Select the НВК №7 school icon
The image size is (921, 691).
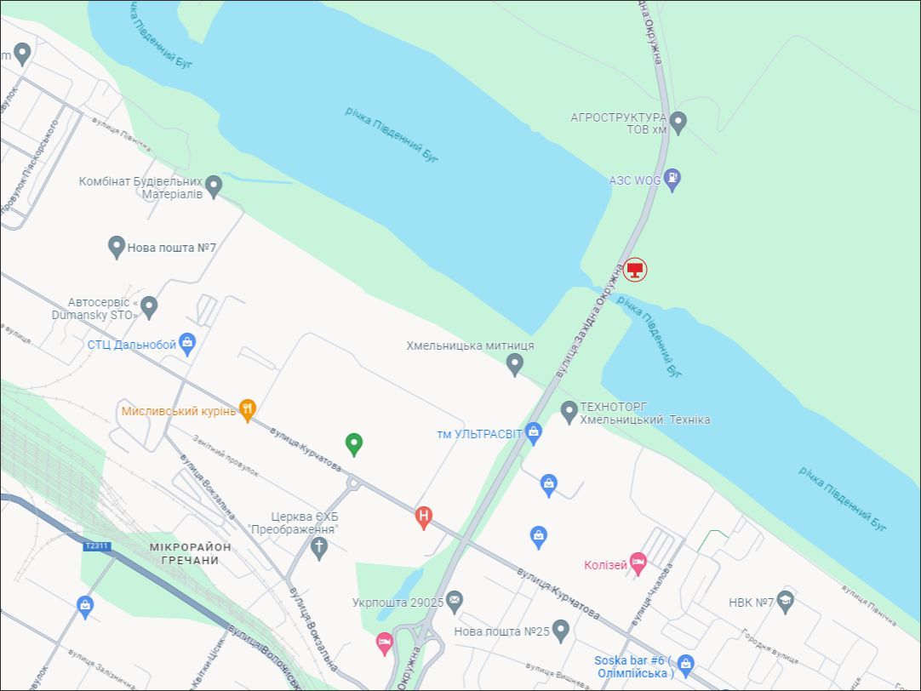pos(786,602)
